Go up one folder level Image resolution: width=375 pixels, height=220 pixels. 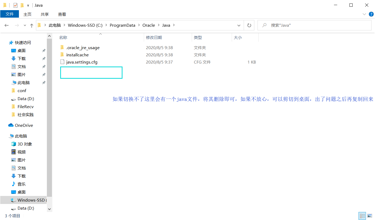[32, 25]
